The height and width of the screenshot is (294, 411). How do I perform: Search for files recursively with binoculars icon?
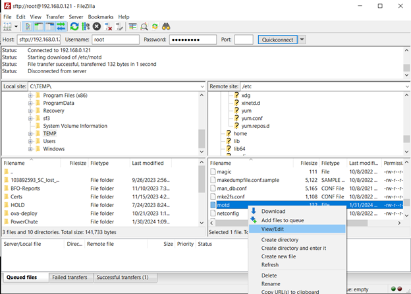click(x=166, y=26)
